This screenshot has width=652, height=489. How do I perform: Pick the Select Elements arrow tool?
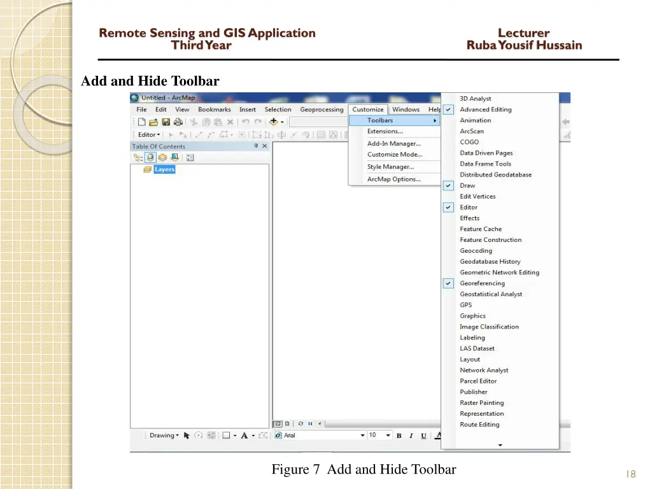click(x=187, y=436)
